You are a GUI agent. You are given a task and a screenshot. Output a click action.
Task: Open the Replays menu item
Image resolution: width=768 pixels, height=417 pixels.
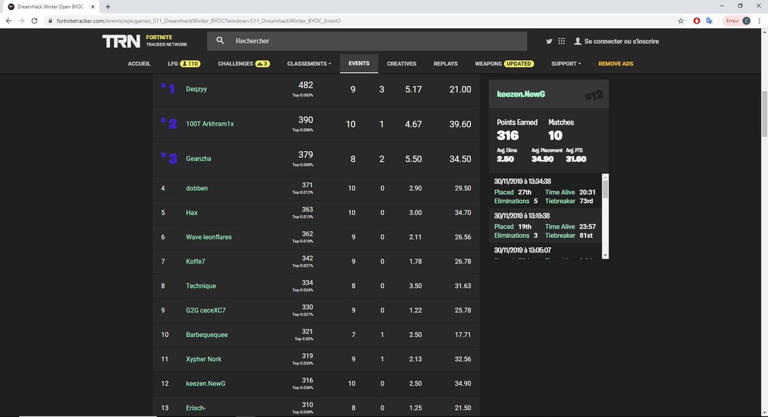[x=445, y=63]
